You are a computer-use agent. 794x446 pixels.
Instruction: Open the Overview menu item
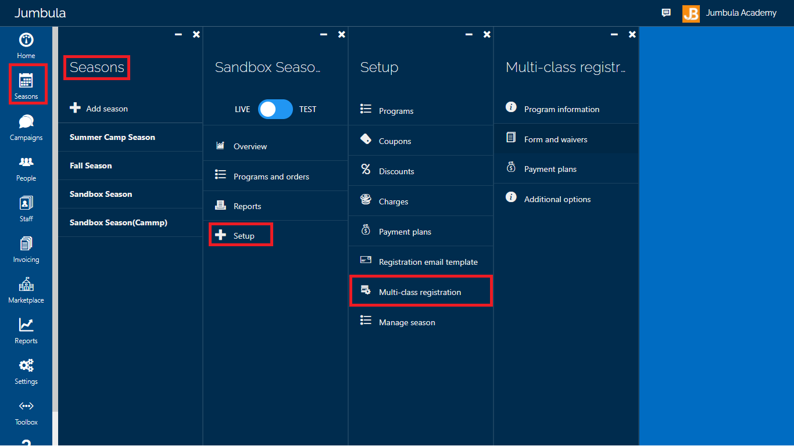coord(276,146)
